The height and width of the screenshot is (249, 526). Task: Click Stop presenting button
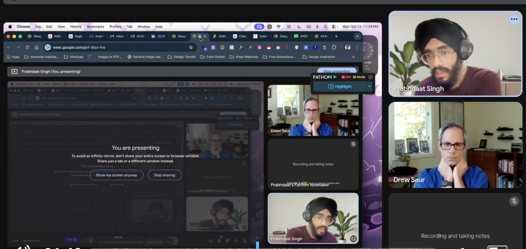tap(337, 71)
